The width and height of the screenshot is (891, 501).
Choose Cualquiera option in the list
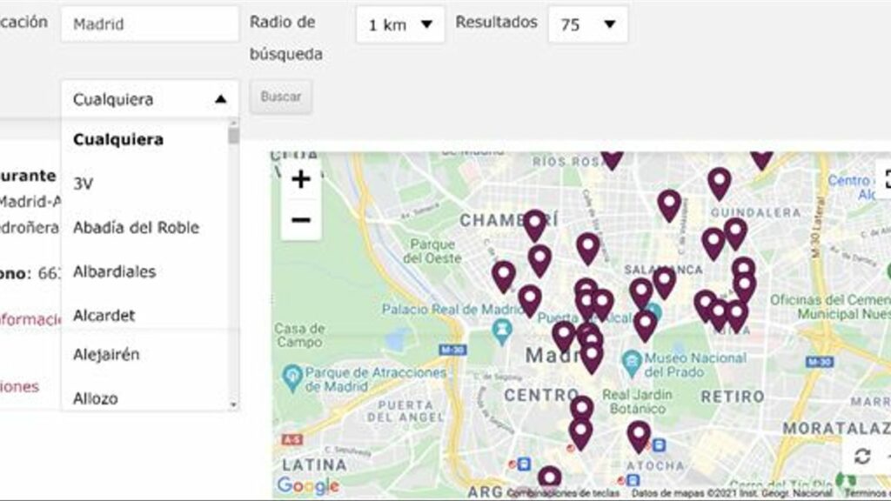pos(145,140)
